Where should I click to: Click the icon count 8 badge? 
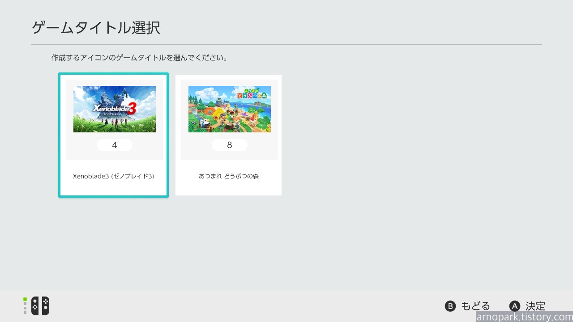coord(230,145)
